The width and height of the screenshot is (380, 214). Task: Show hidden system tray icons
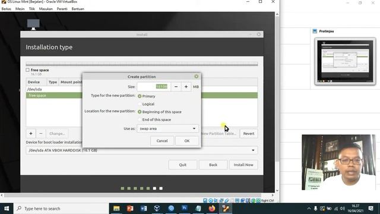[x=309, y=209]
